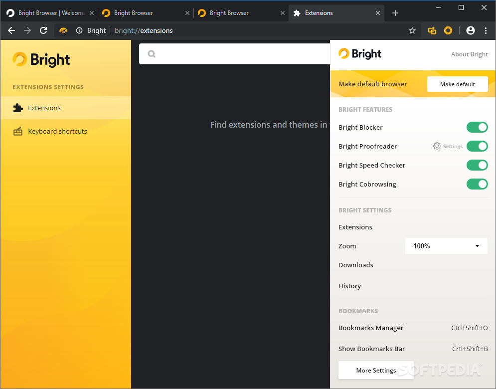Open the three-dot browser menu
The width and height of the screenshot is (496, 389).
point(486,30)
